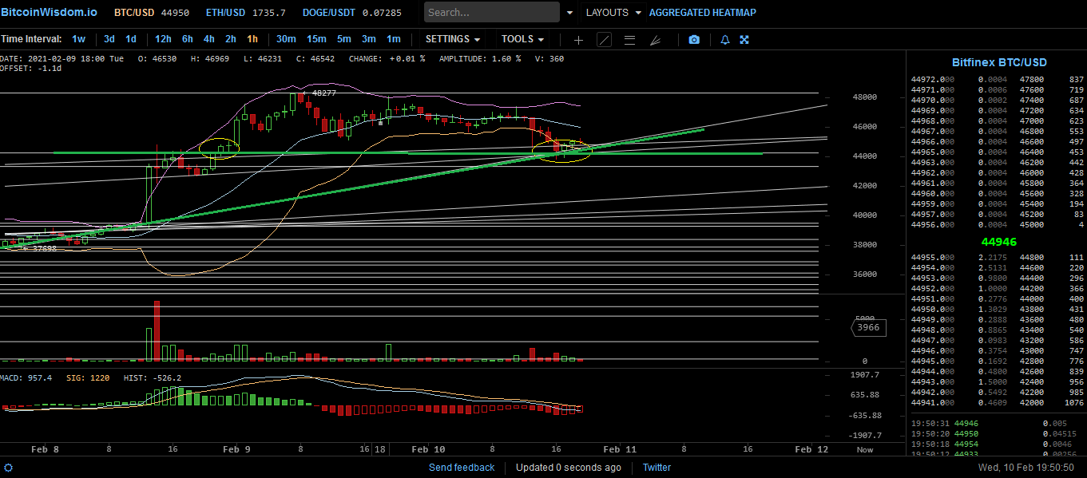
Task: Click the Updated 0 seconds ago status
Action: point(569,468)
